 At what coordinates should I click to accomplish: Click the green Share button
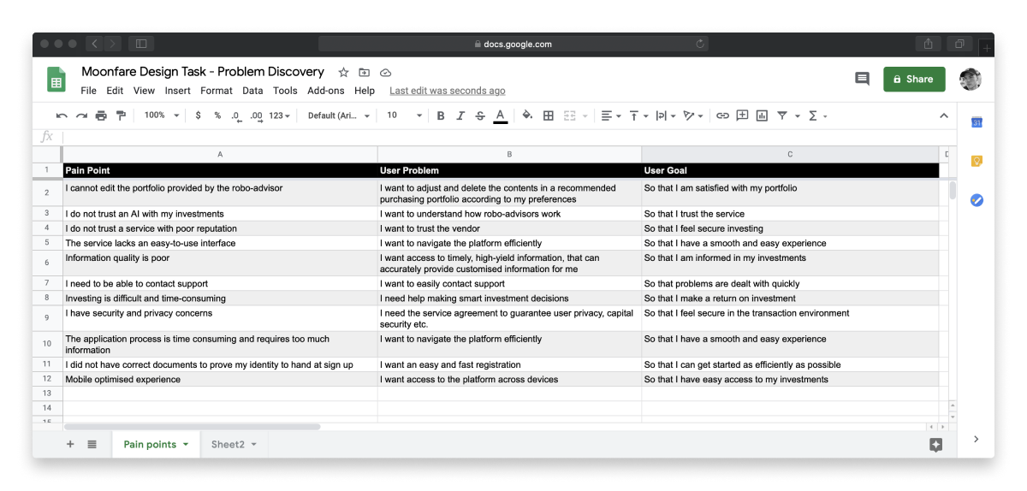click(914, 79)
